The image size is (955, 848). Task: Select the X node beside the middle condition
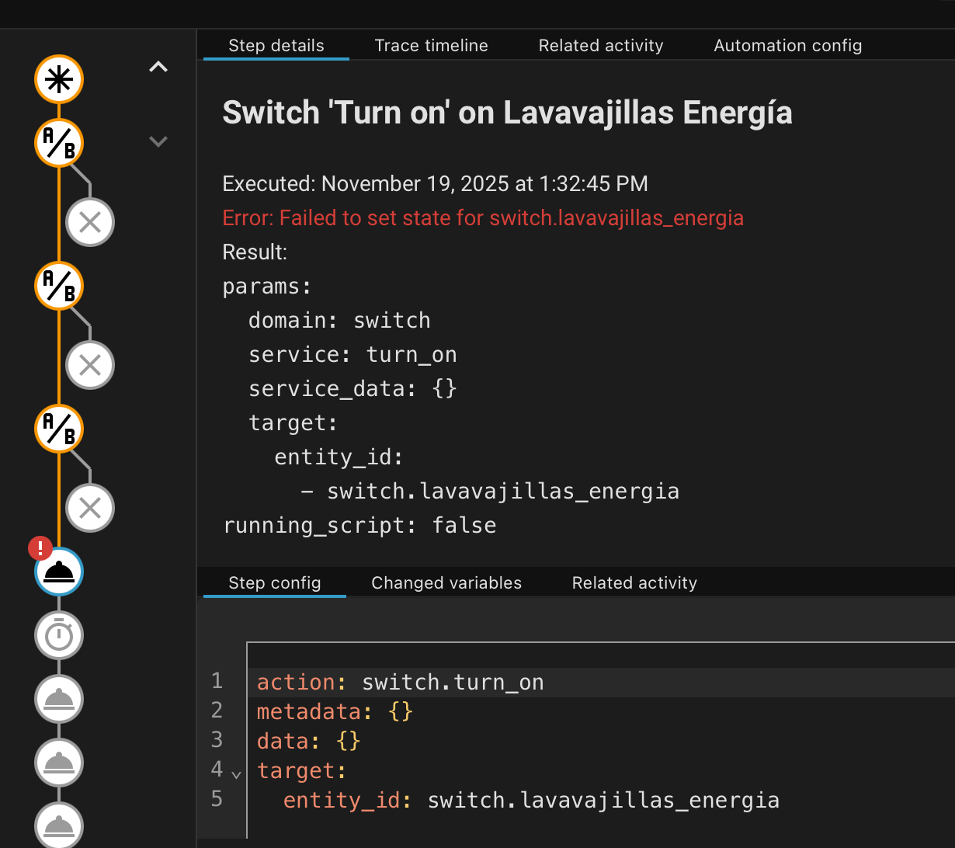click(x=90, y=365)
